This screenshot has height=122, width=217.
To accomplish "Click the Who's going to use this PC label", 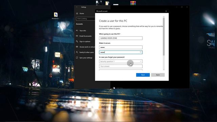I will [x=110, y=34].
